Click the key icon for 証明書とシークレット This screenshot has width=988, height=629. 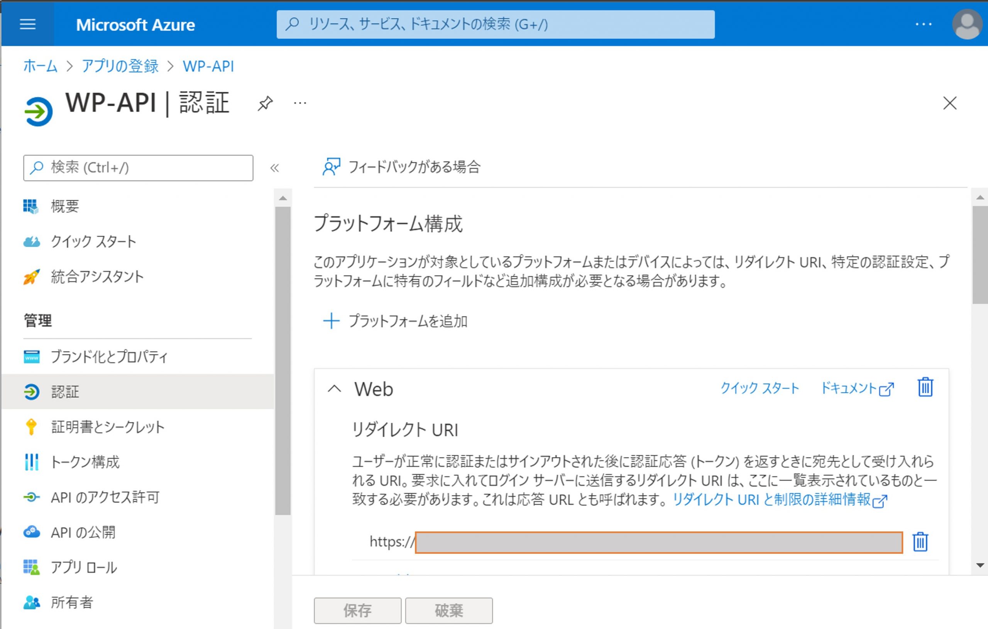31,427
